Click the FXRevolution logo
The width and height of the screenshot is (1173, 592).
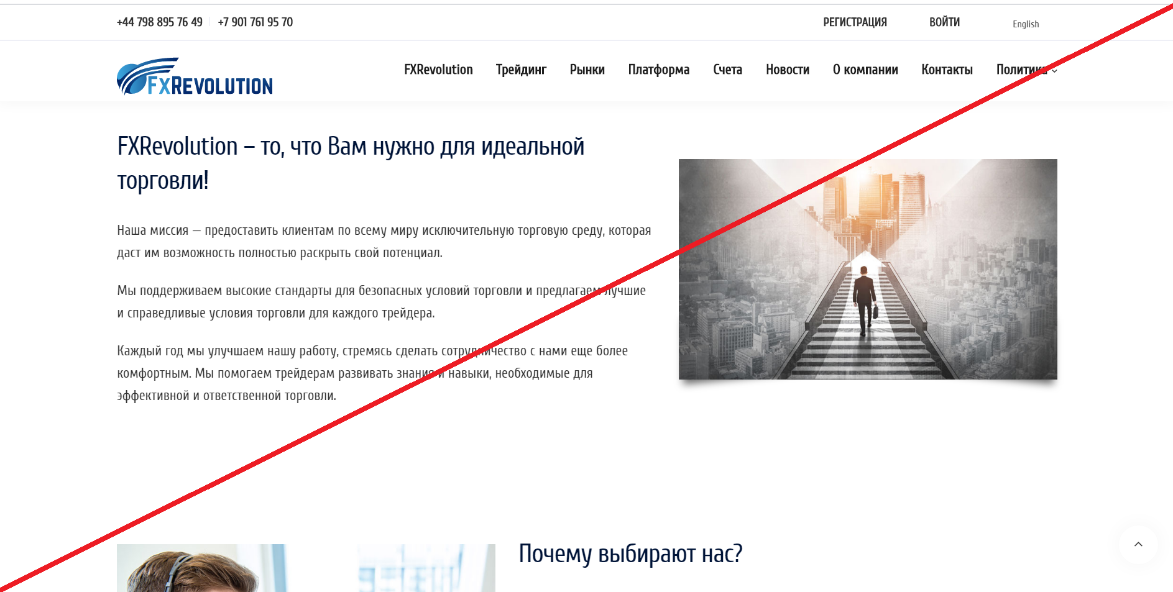(195, 76)
